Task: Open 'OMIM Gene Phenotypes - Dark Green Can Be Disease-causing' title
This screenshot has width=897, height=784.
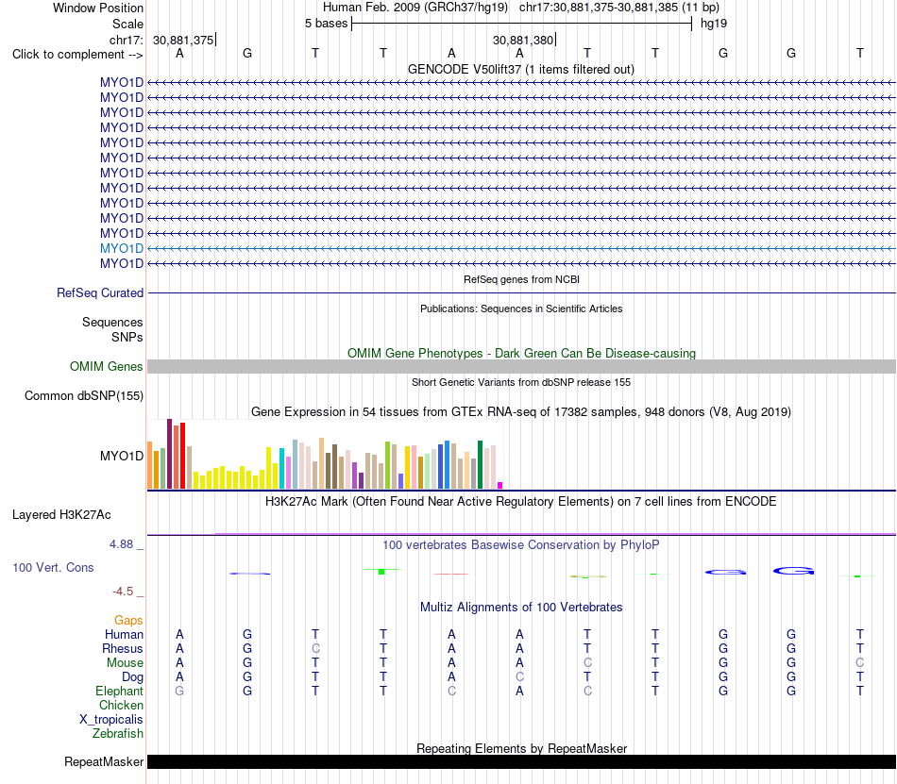Action: [521, 353]
